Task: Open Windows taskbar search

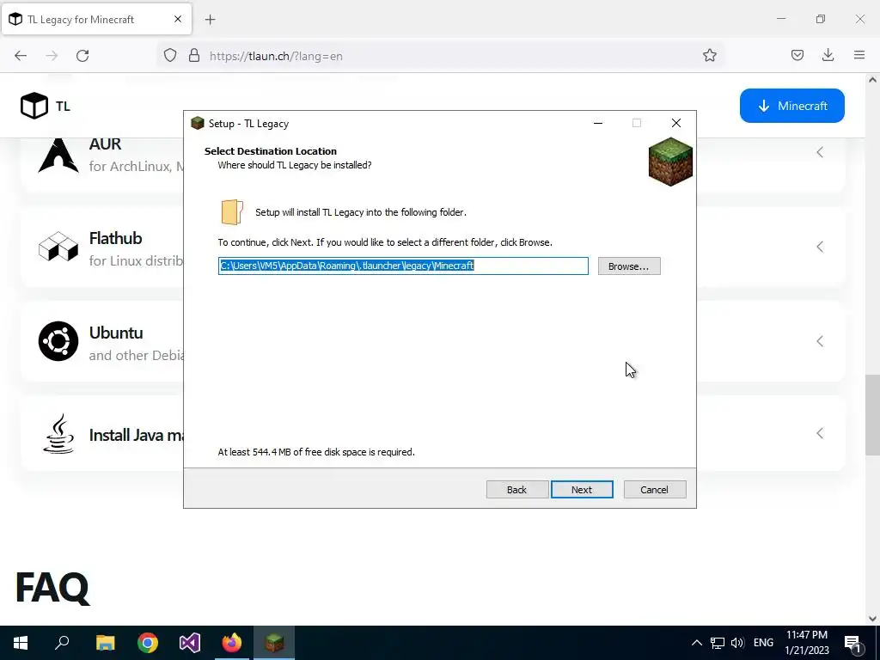Action: coord(62,643)
